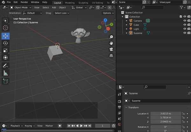The width and height of the screenshot is (191, 132).
Task: Toggle Collection exclude checkbox
Action: click(x=181, y=16)
